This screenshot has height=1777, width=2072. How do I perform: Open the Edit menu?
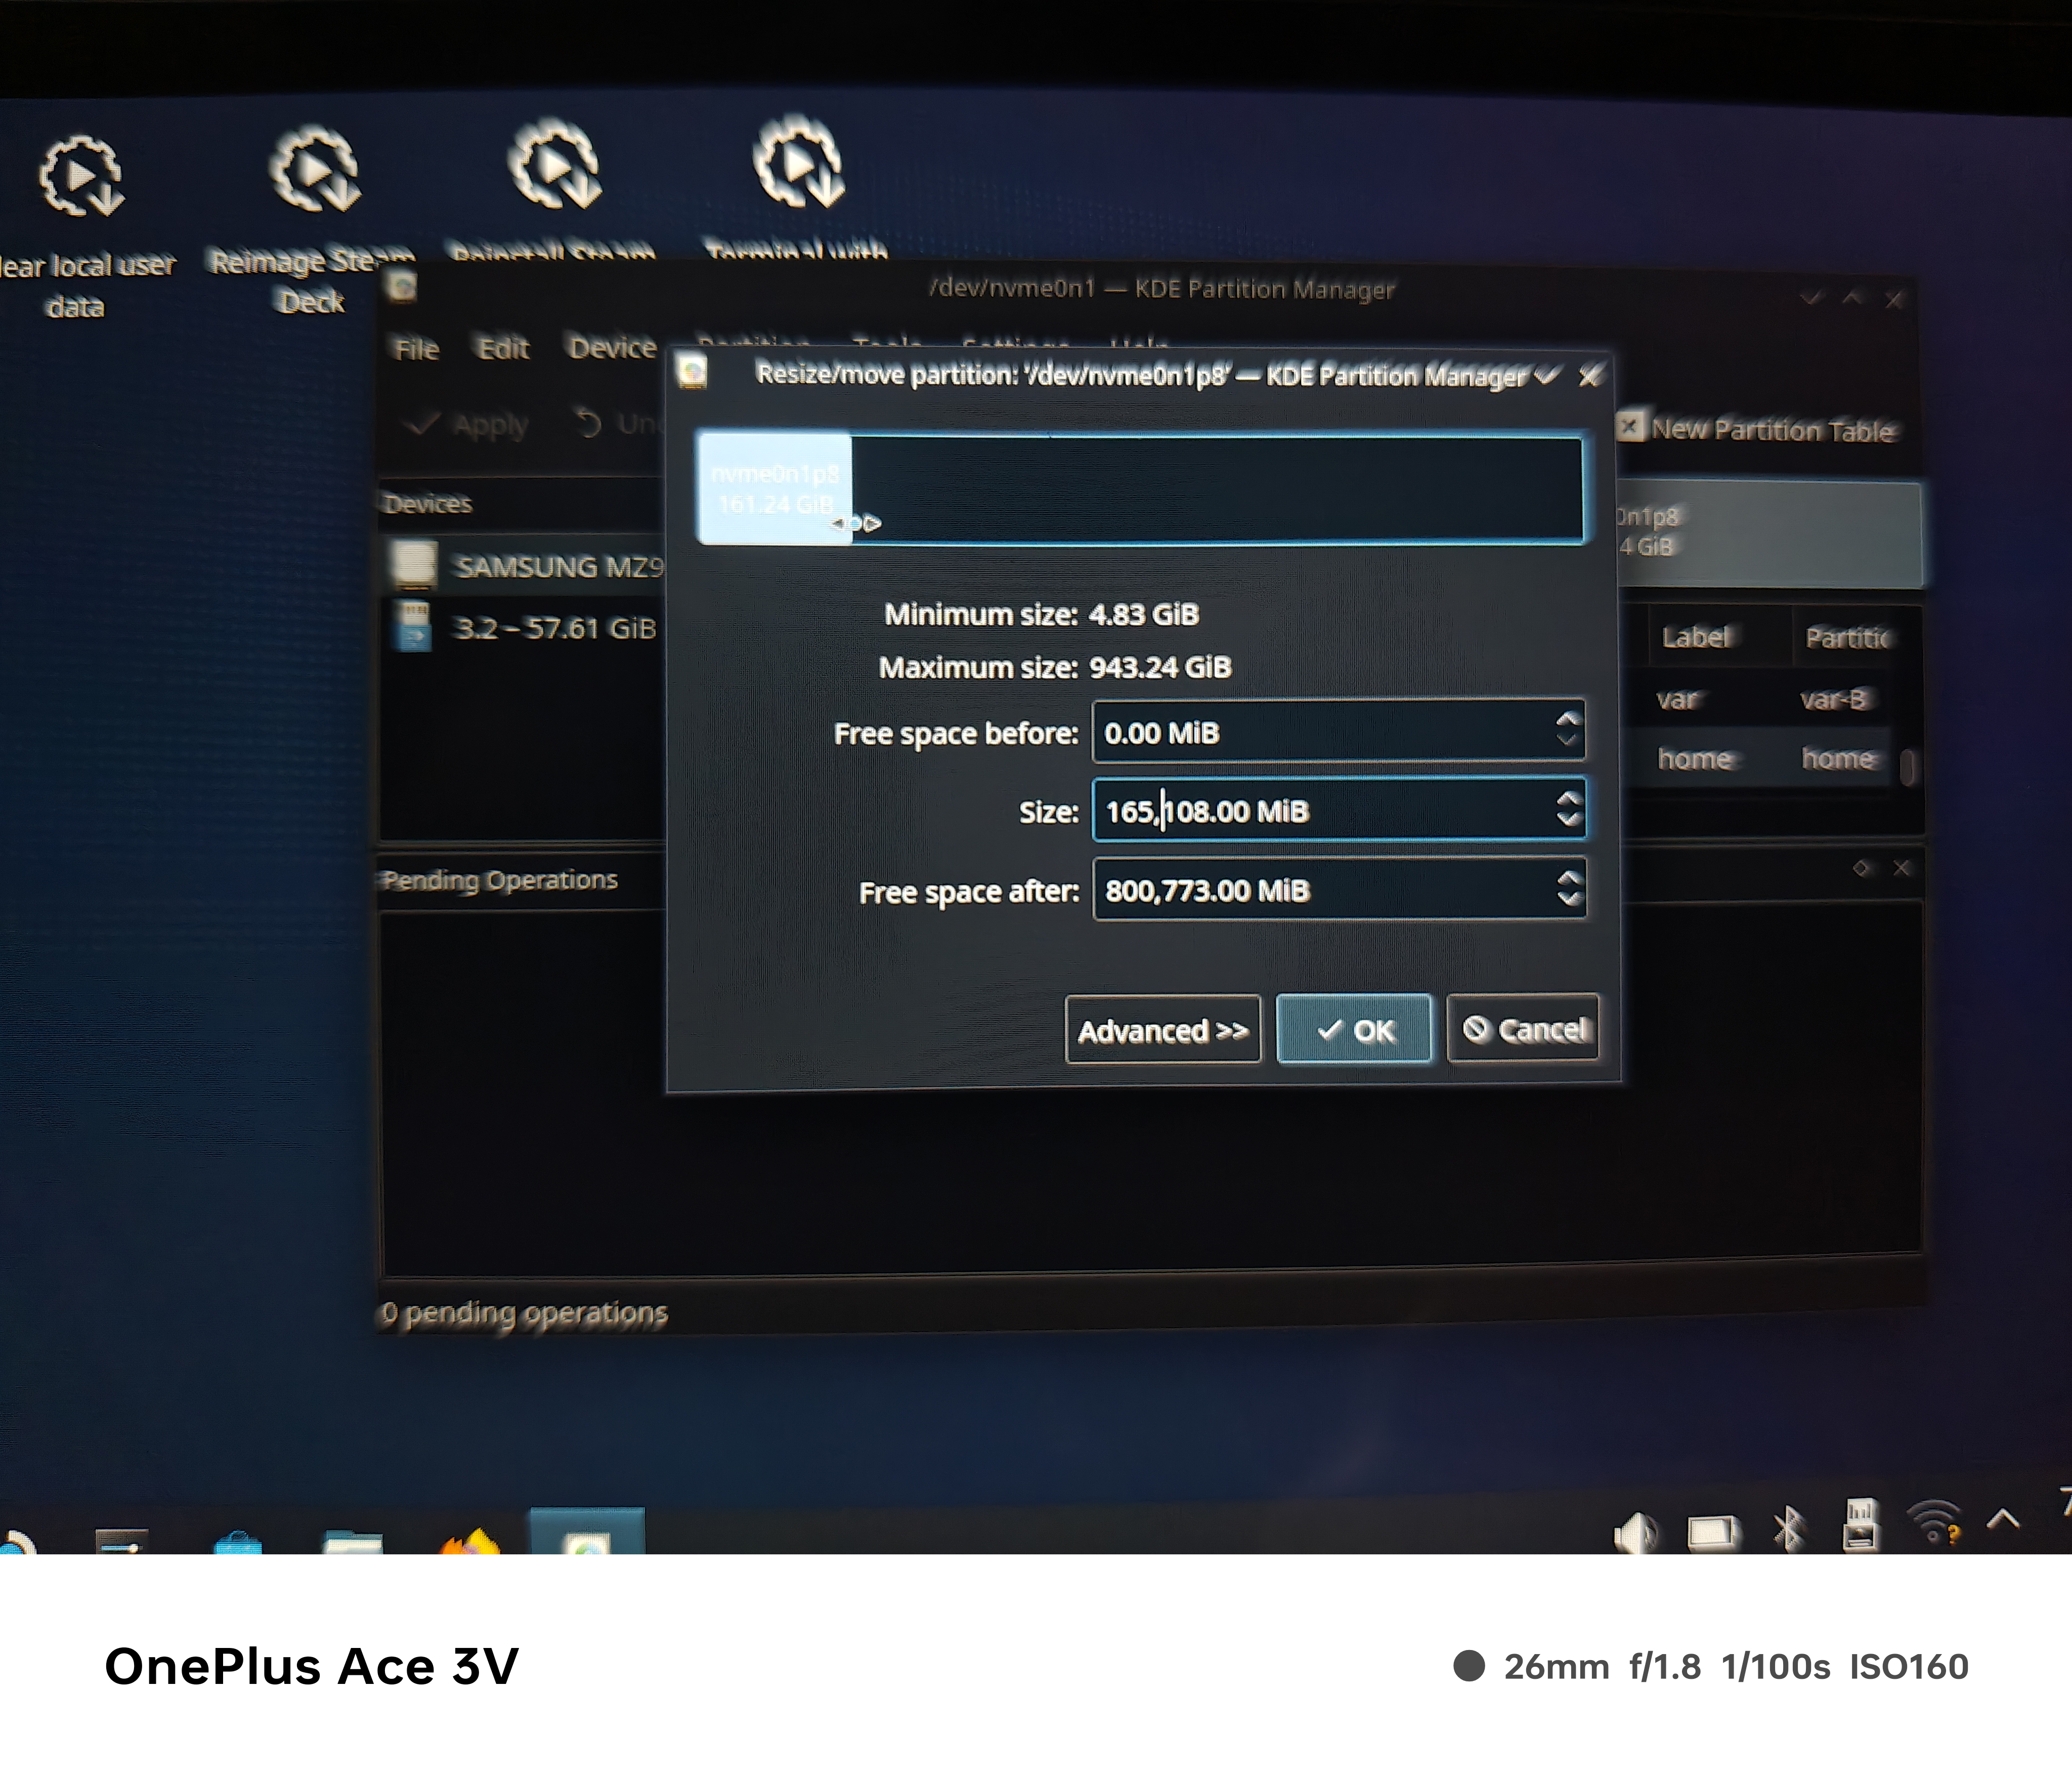coord(503,348)
